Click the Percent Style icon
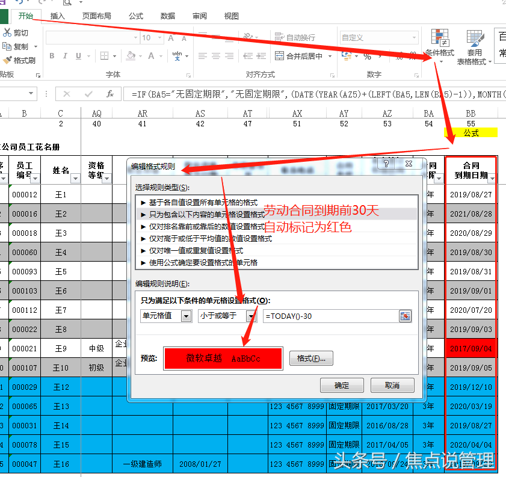This screenshot has width=506, height=477. [367, 57]
